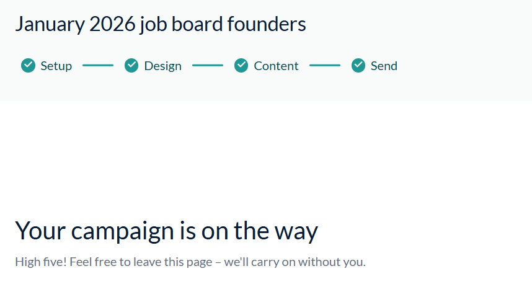Open the Design step label
The image size is (532, 284).
click(163, 66)
